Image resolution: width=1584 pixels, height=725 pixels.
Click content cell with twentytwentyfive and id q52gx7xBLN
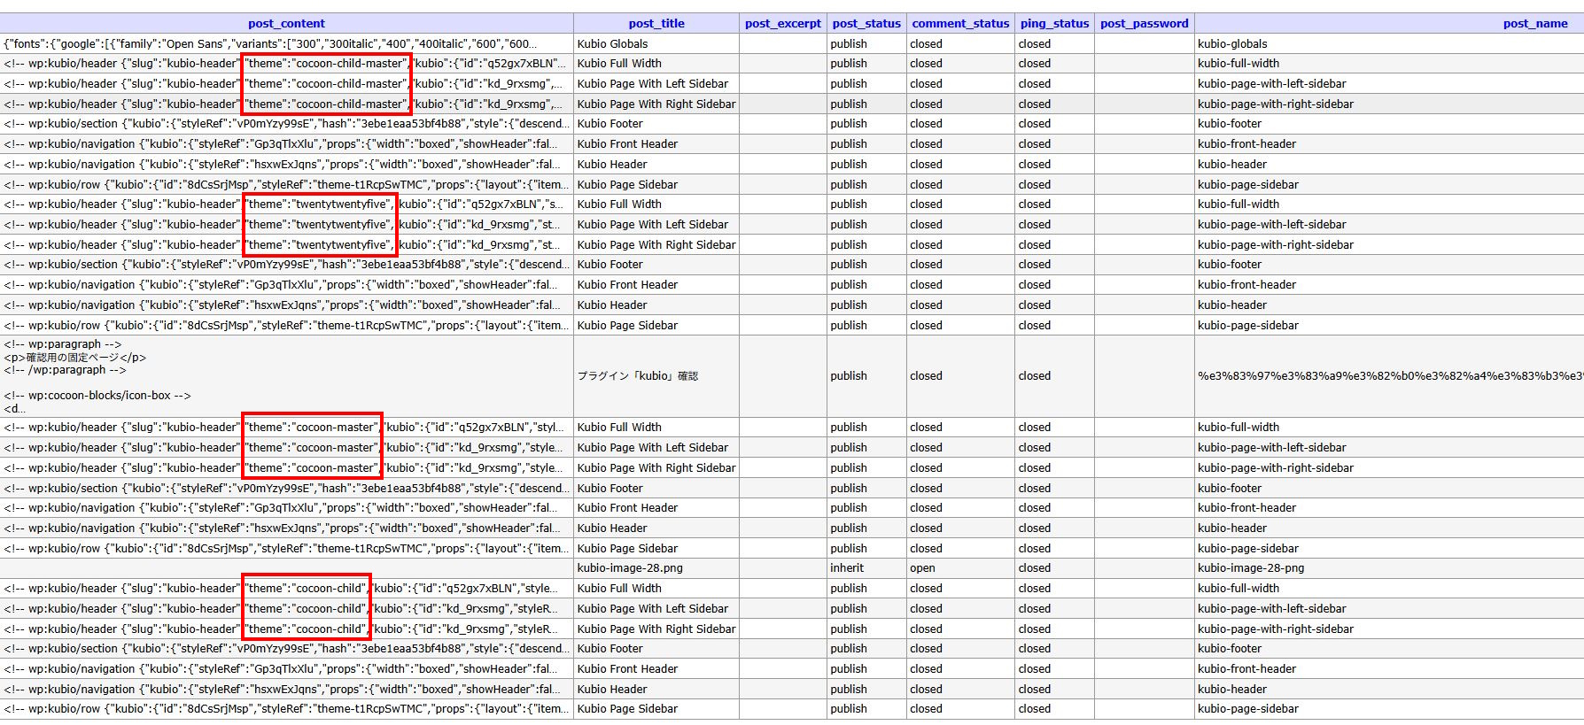tap(287, 204)
